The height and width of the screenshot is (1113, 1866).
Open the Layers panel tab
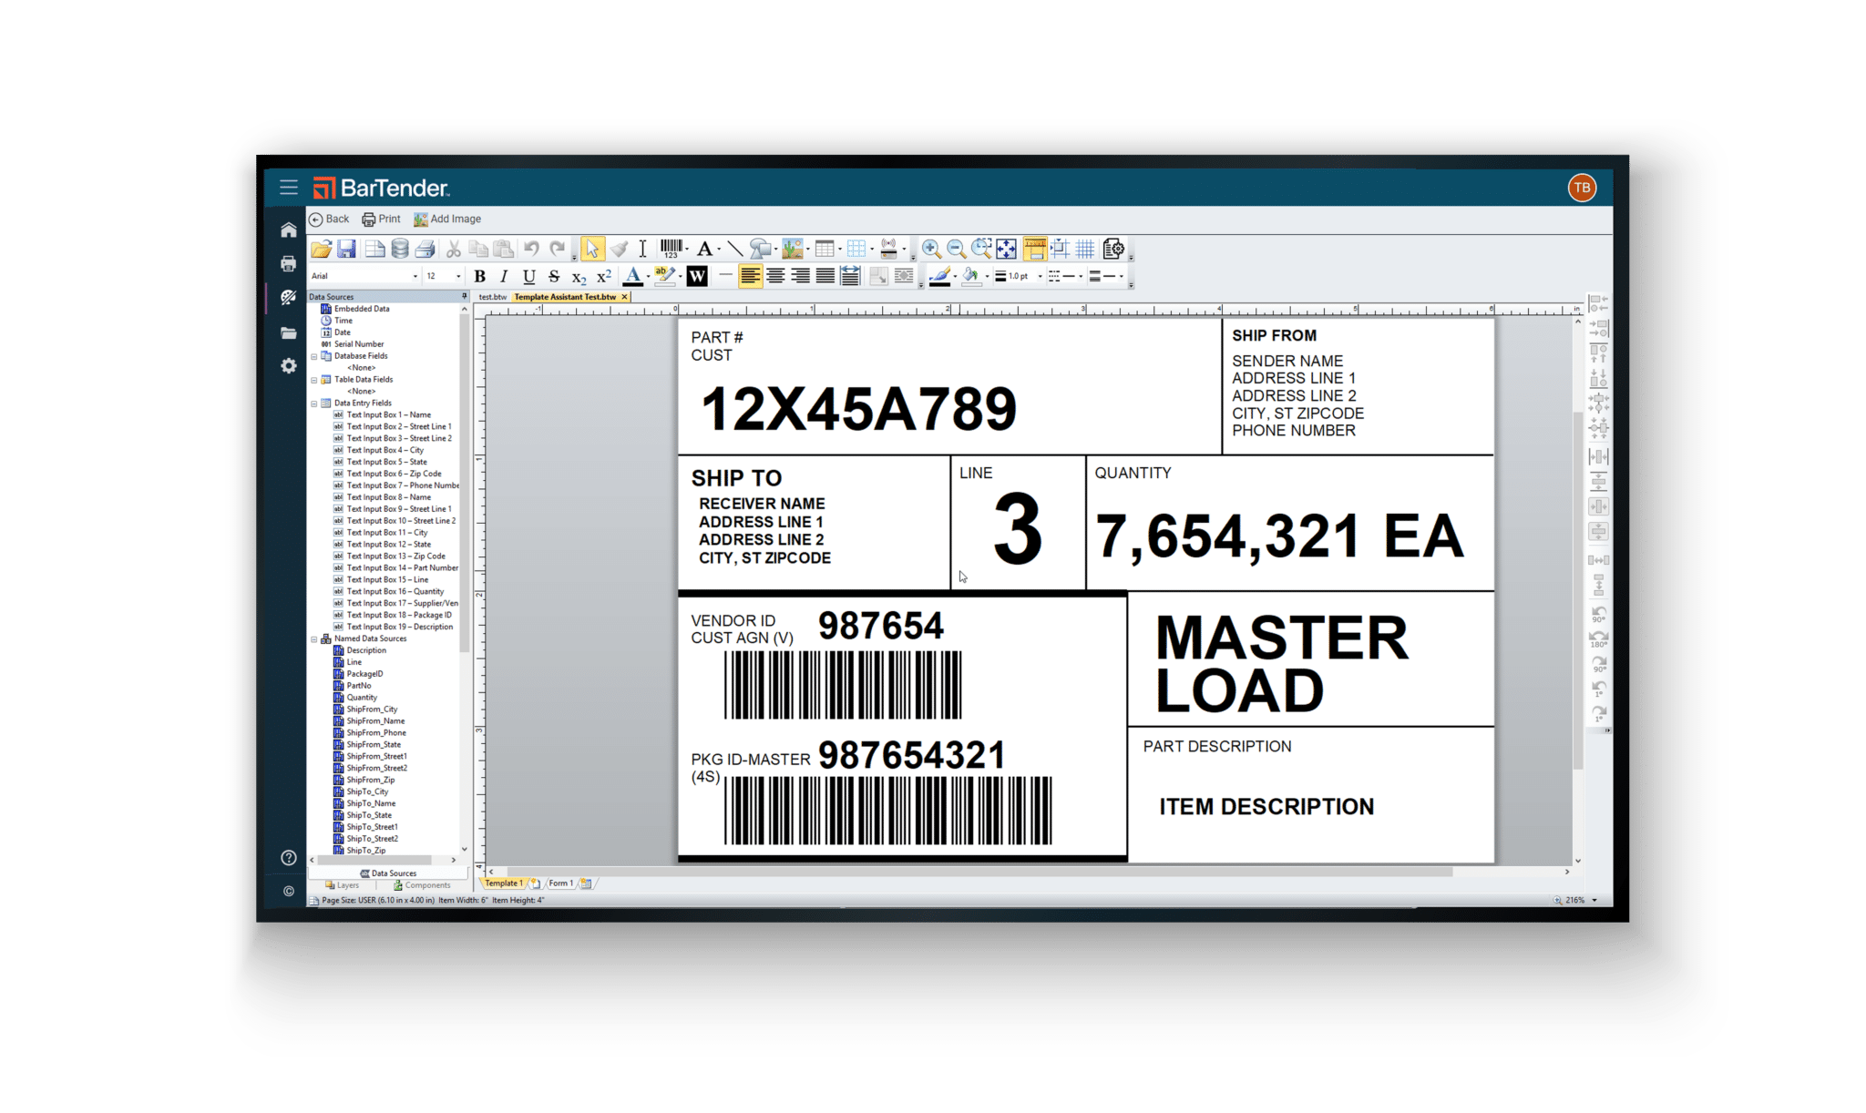(343, 885)
